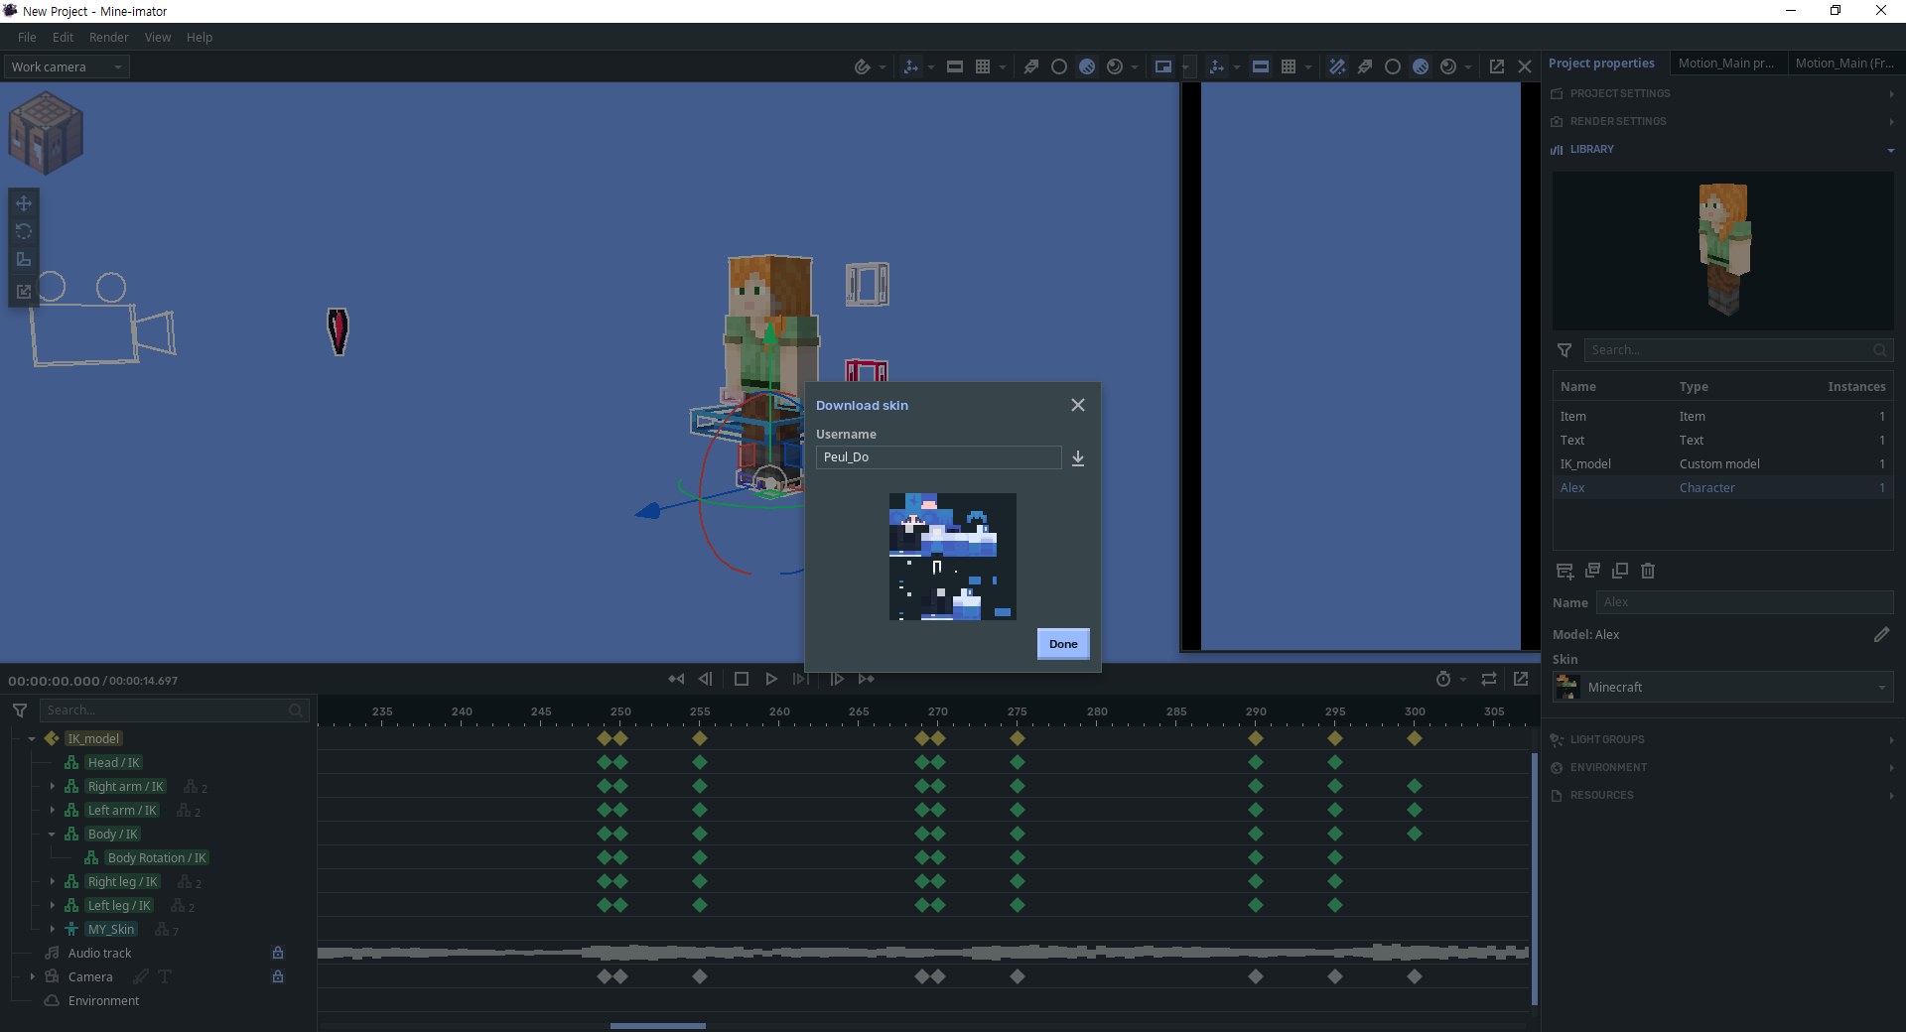Select the bottom tool icon below Scale
The image size is (1906, 1032).
[x=24, y=291]
